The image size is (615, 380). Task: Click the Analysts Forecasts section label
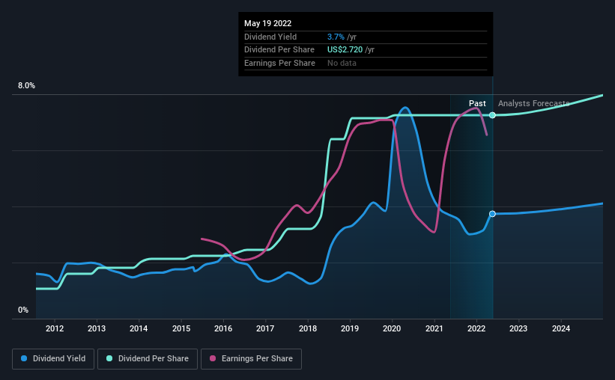(534, 103)
